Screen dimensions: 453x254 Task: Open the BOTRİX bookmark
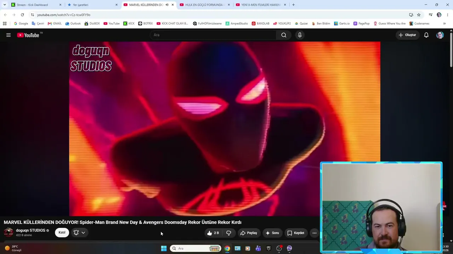[x=145, y=24]
